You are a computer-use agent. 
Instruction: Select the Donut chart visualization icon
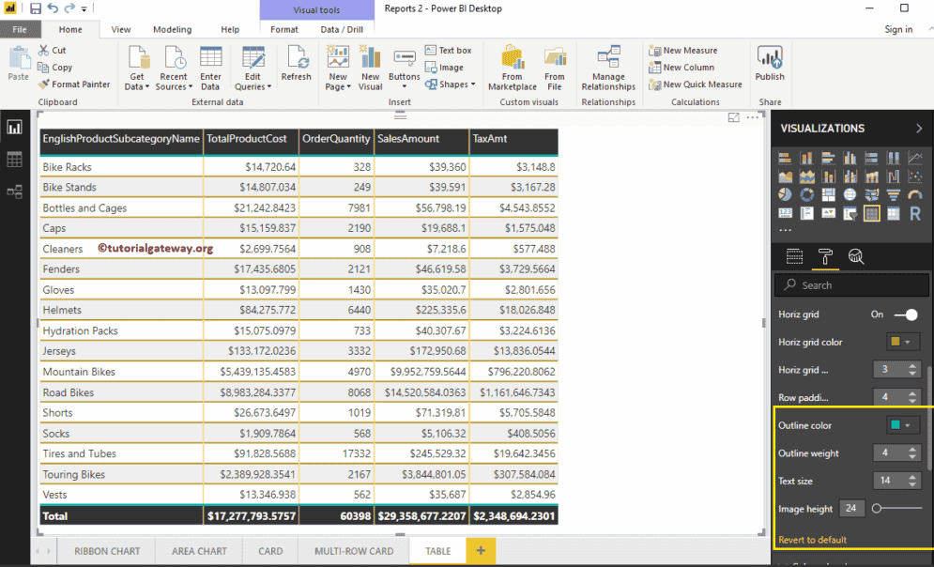click(806, 193)
